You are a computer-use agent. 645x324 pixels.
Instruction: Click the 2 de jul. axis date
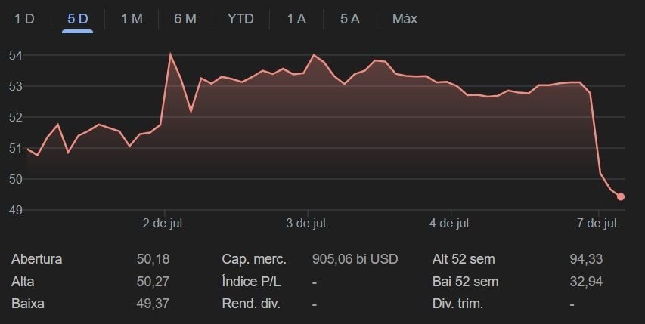[164, 224]
